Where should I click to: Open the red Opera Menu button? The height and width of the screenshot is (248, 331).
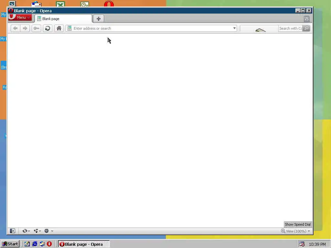click(x=20, y=17)
